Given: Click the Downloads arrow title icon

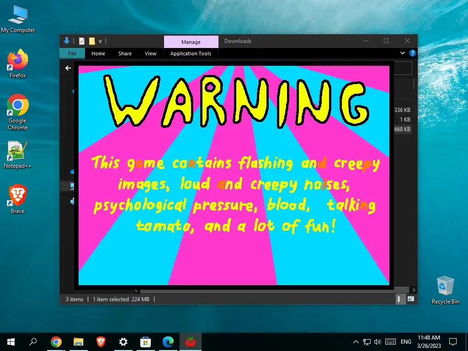Looking at the screenshot, I should pyautogui.click(x=67, y=41).
